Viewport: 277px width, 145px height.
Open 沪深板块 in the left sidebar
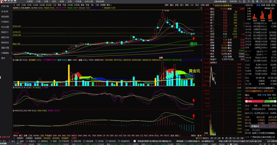click(5, 22)
